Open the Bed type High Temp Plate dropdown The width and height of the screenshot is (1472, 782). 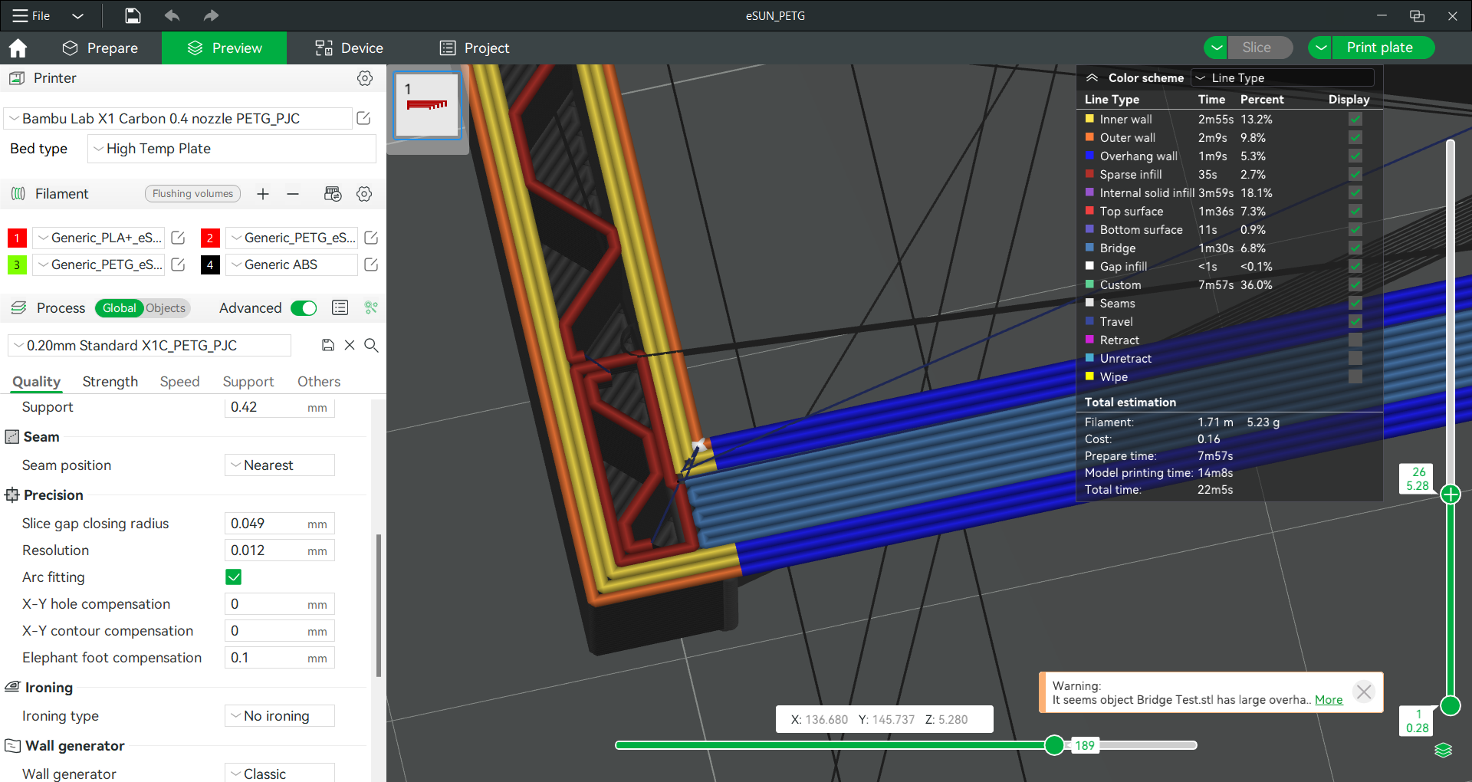[x=231, y=148]
